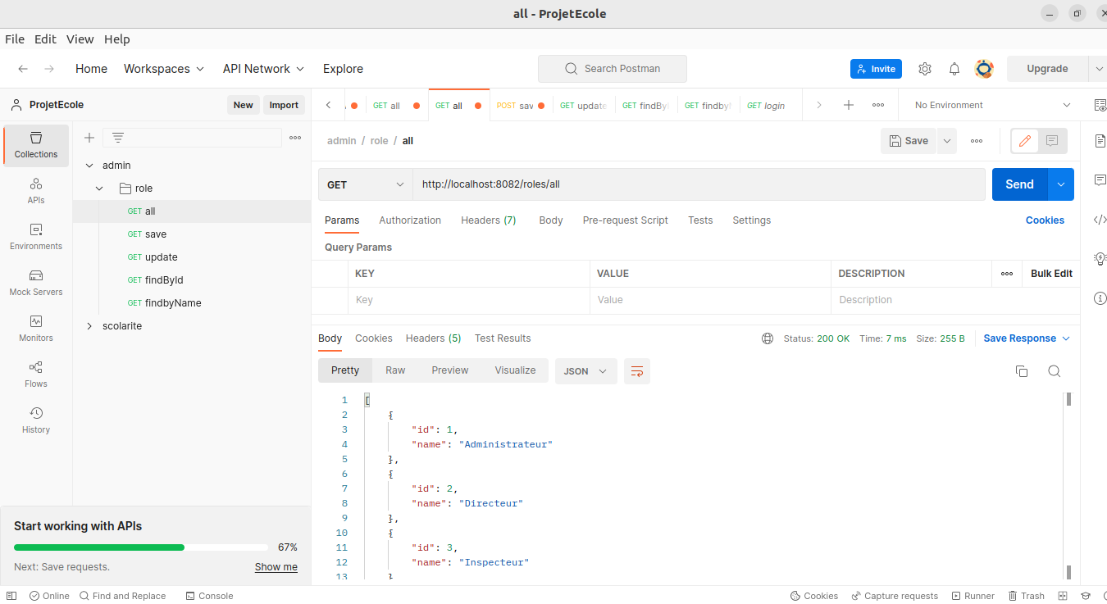The image size is (1107, 604).
Task: Switch to comment mode
Action: click(x=1052, y=141)
